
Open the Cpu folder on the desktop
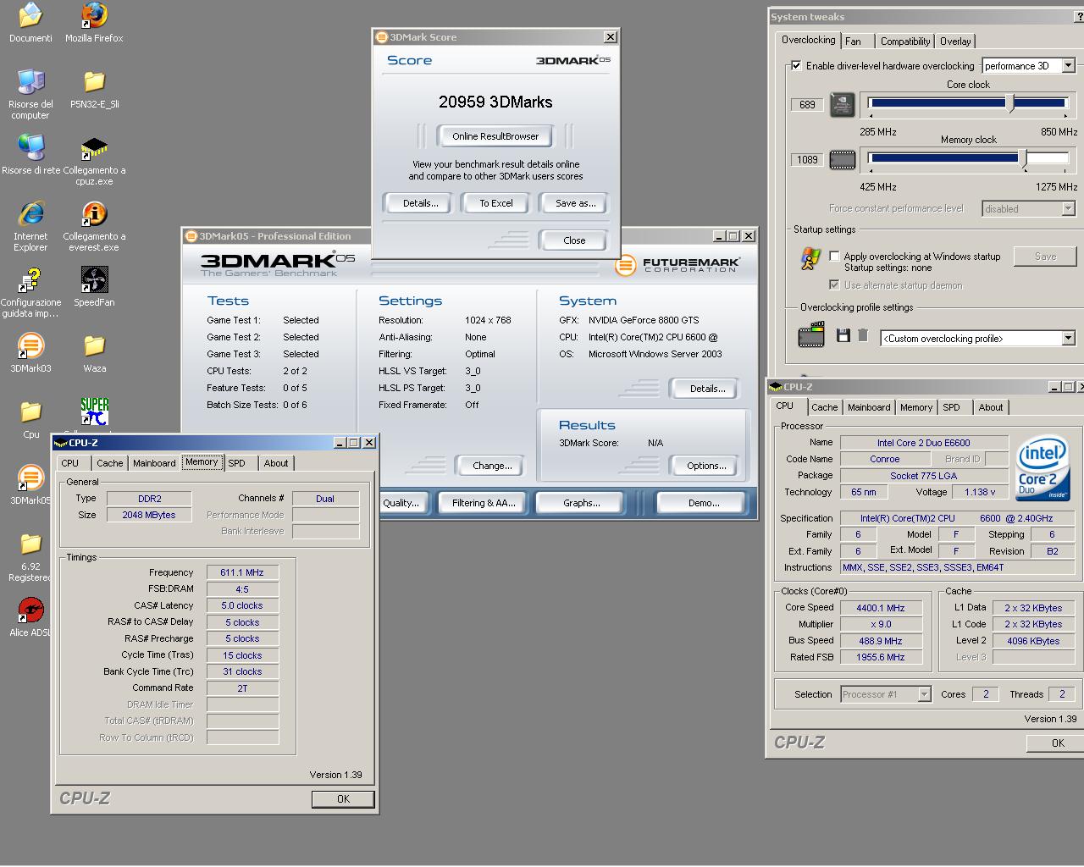(30, 419)
